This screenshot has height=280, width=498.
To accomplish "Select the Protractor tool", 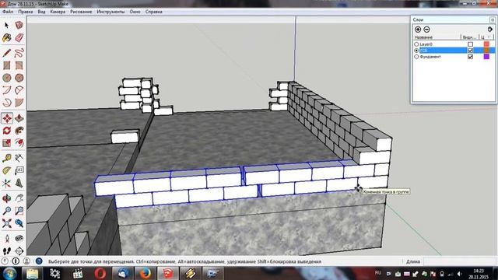I will coord(7,170).
